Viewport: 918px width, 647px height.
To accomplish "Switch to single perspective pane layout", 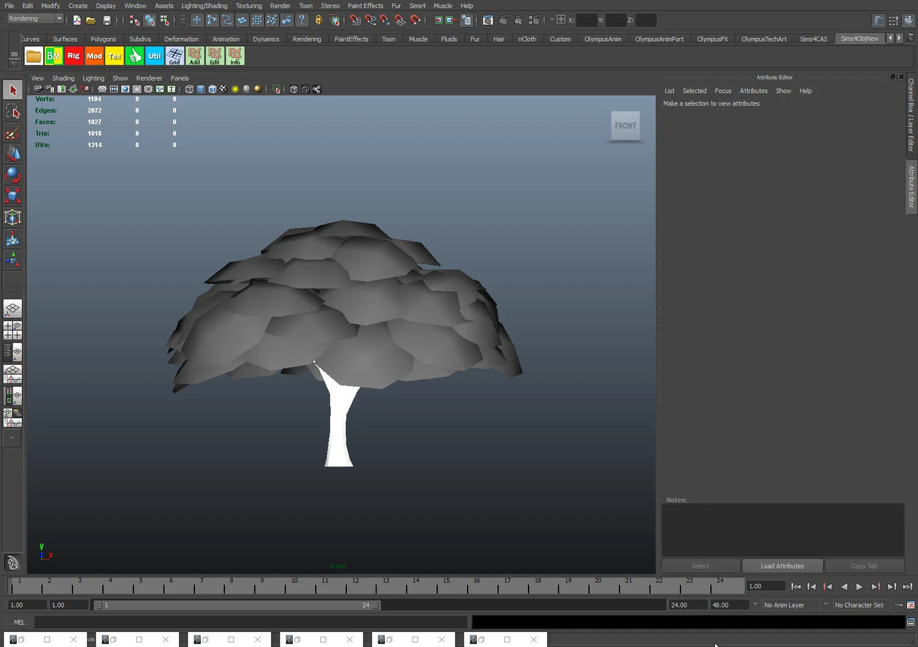I will (13, 309).
